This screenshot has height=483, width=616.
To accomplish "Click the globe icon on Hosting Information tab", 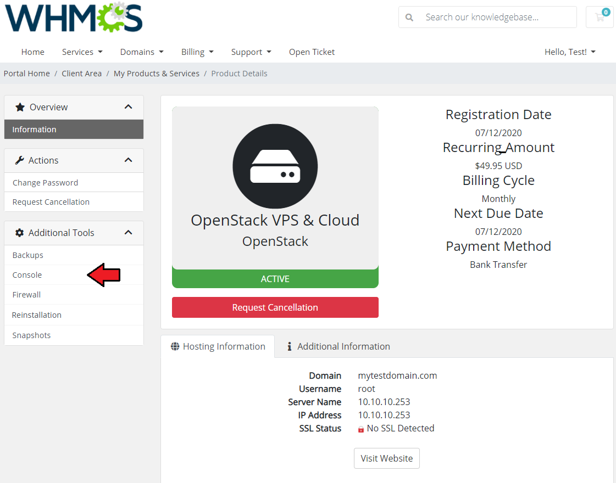I will (x=174, y=346).
